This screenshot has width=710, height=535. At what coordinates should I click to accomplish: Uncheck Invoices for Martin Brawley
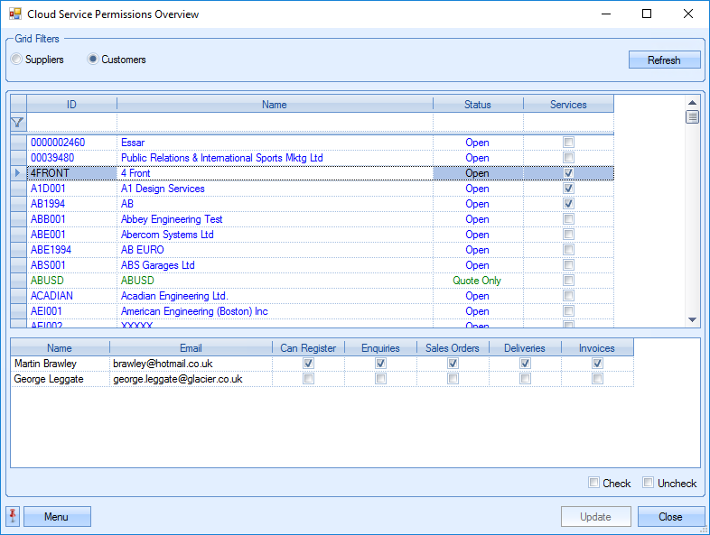(x=597, y=364)
